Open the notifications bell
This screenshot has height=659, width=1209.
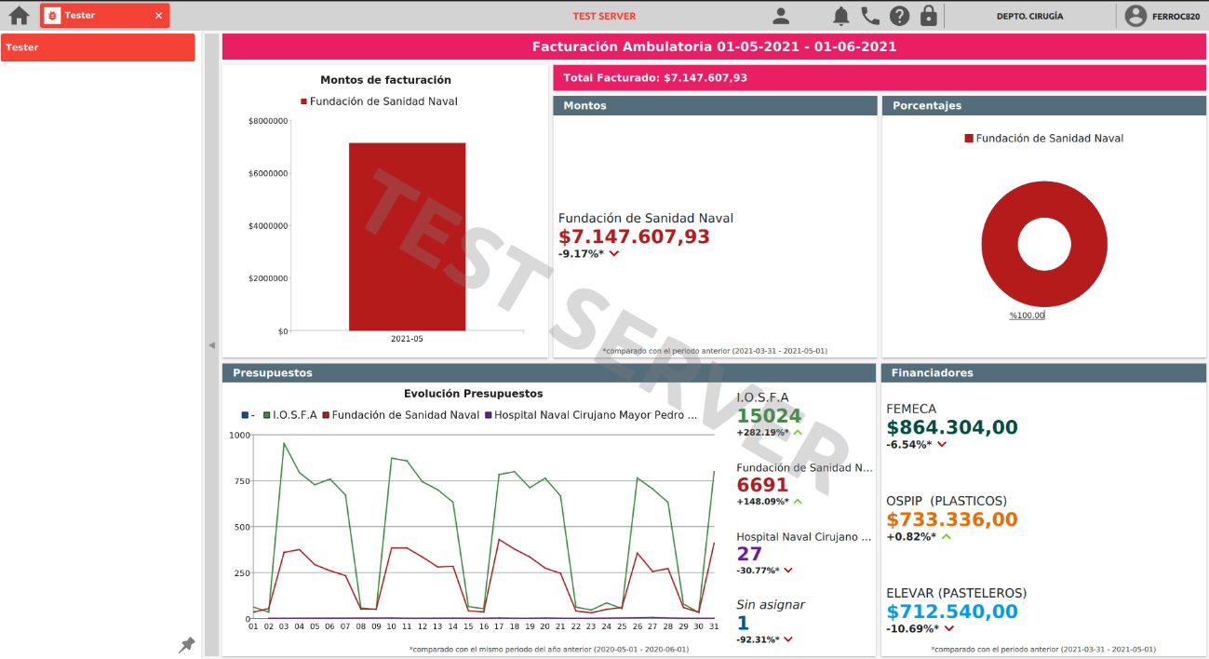(x=840, y=16)
